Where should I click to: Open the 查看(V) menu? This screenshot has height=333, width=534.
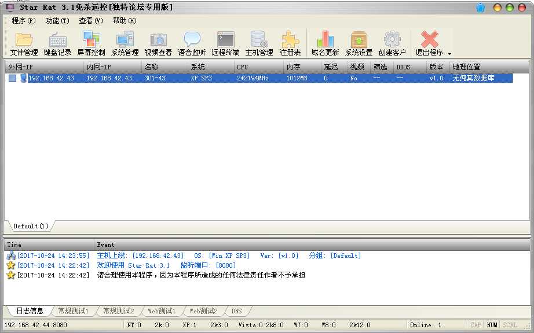point(90,21)
